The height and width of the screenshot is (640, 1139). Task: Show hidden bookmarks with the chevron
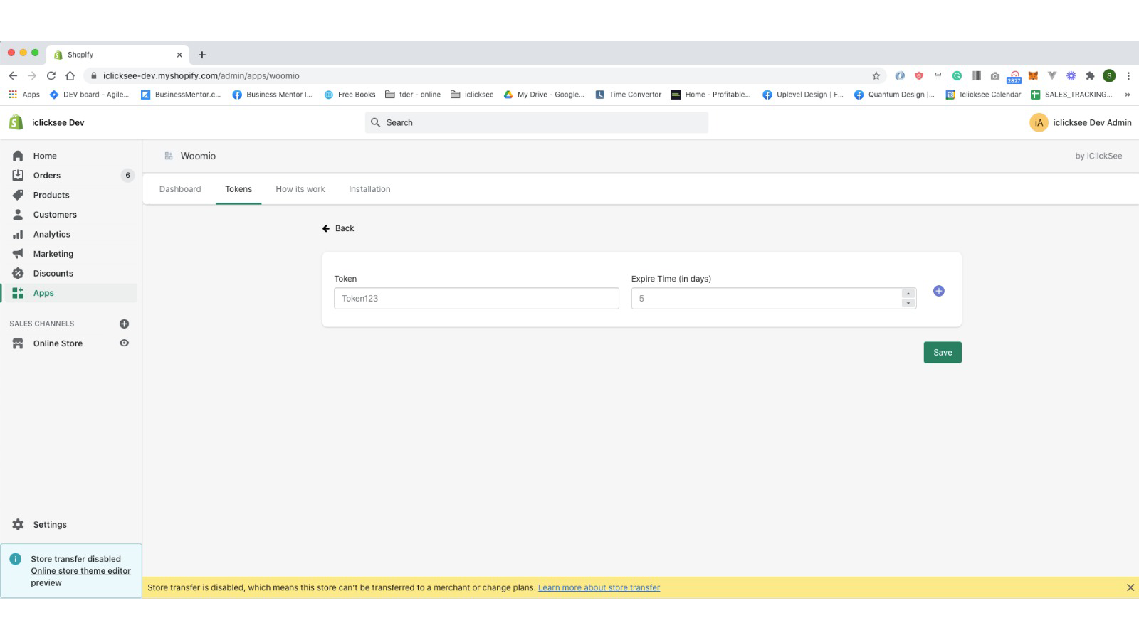1127,95
